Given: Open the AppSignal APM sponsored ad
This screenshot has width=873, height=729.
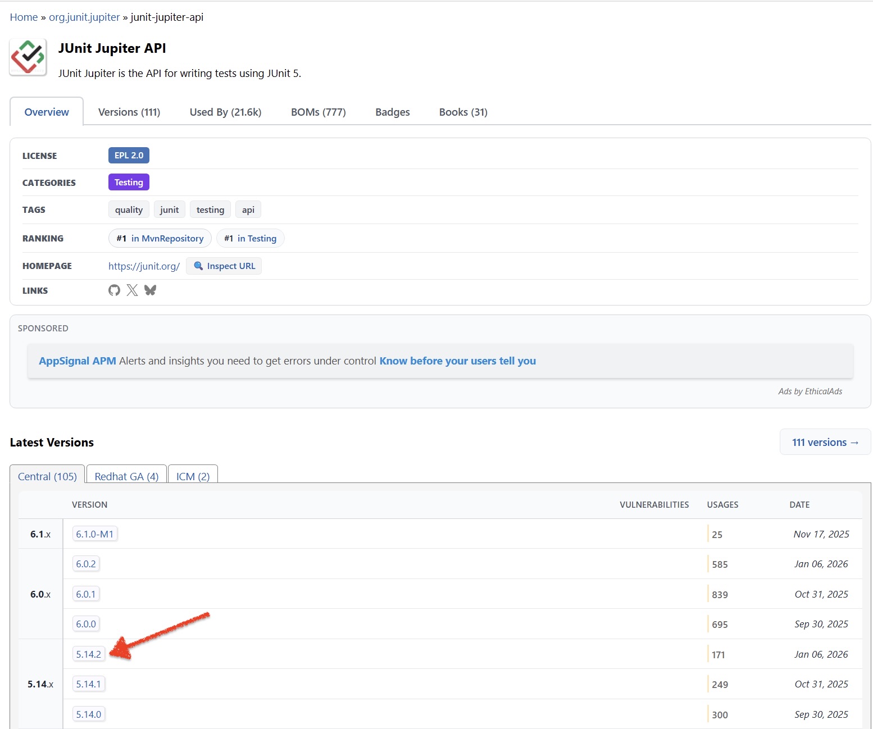Looking at the screenshot, I should click(x=78, y=361).
